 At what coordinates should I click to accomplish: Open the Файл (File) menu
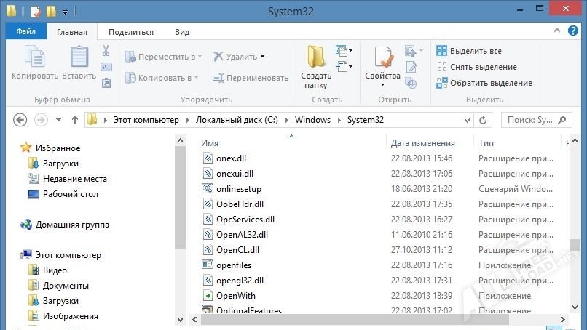[x=25, y=32]
